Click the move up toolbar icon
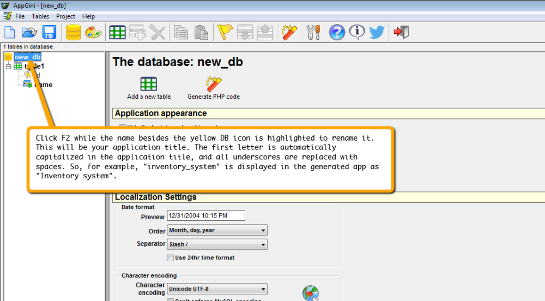Screen dimensions: 545x301 265,32
